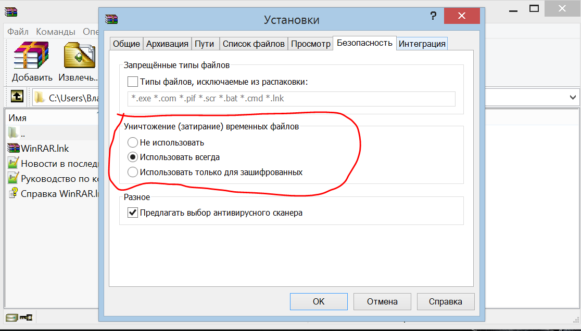Select Использовать только для зашифрованных option
The image size is (581, 331).
[x=133, y=172]
